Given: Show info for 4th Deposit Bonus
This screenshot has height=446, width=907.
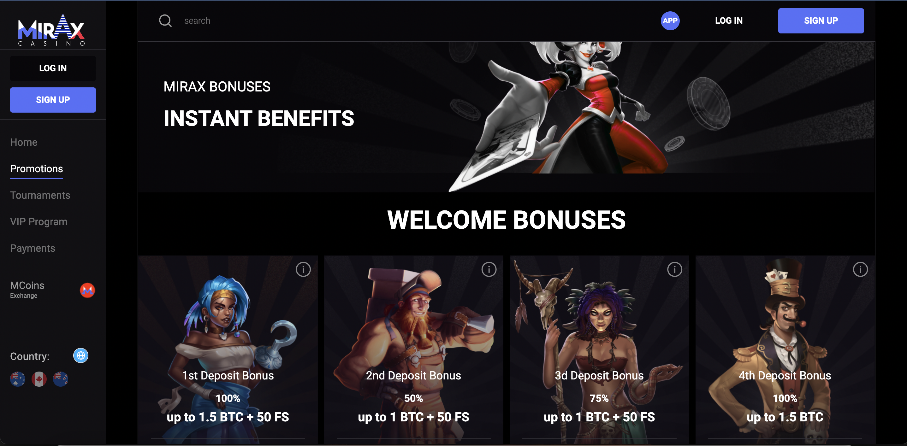Looking at the screenshot, I should [x=860, y=269].
